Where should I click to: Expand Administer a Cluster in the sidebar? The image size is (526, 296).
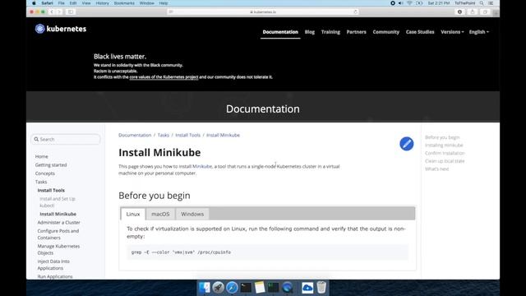[58, 223]
